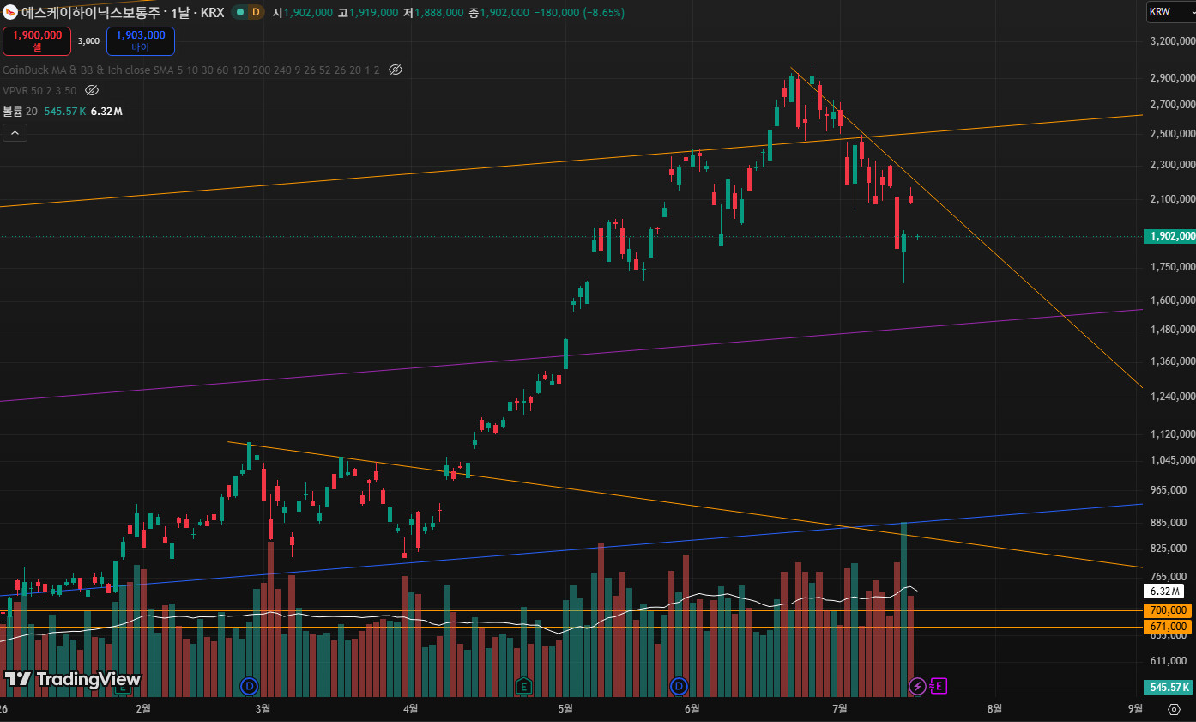Show the hidden VPVR indicator

pyautogui.click(x=92, y=90)
